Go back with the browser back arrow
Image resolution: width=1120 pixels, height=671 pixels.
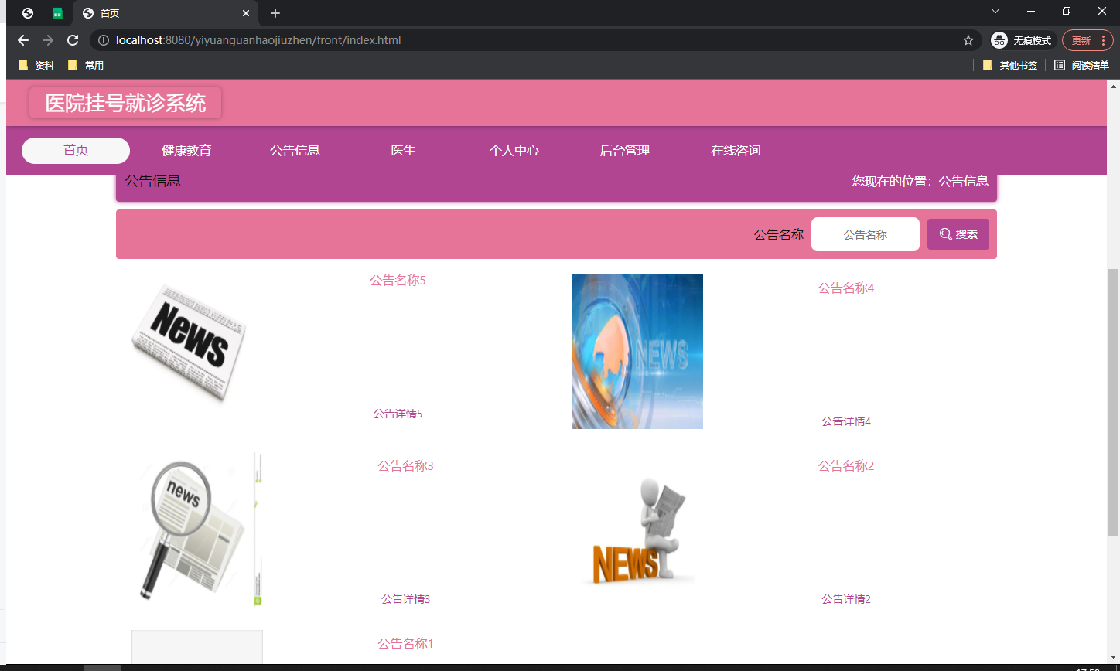tap(23, 40)
